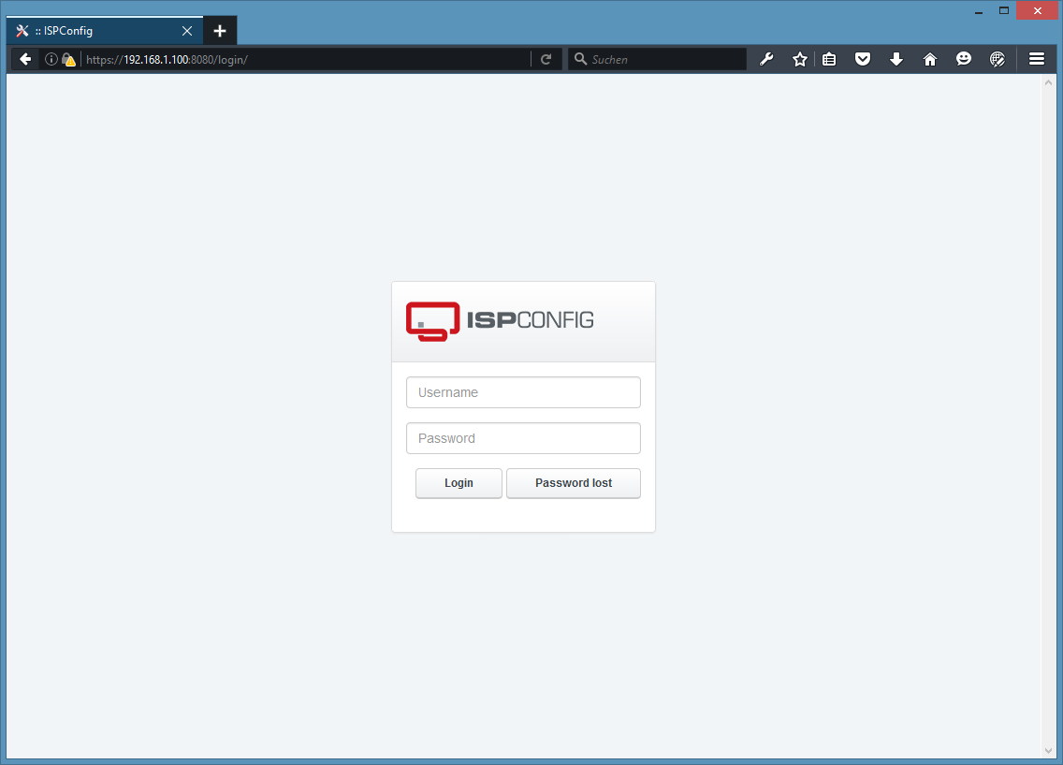
Task: Open a new tab with the plus button
Action: click(220, 31)
